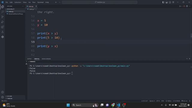192x108 pixels.
Task: Open the Help menu
Action: coord(47,2)
